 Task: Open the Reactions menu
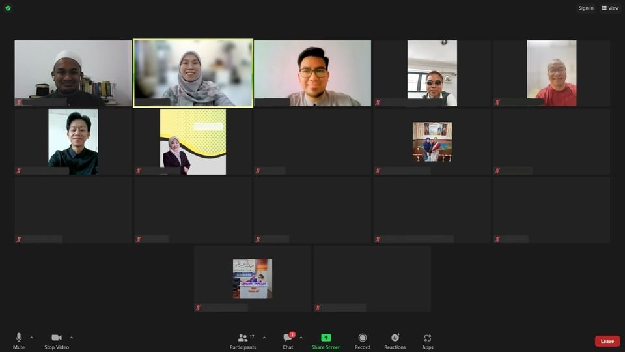(x=395, y=340)
